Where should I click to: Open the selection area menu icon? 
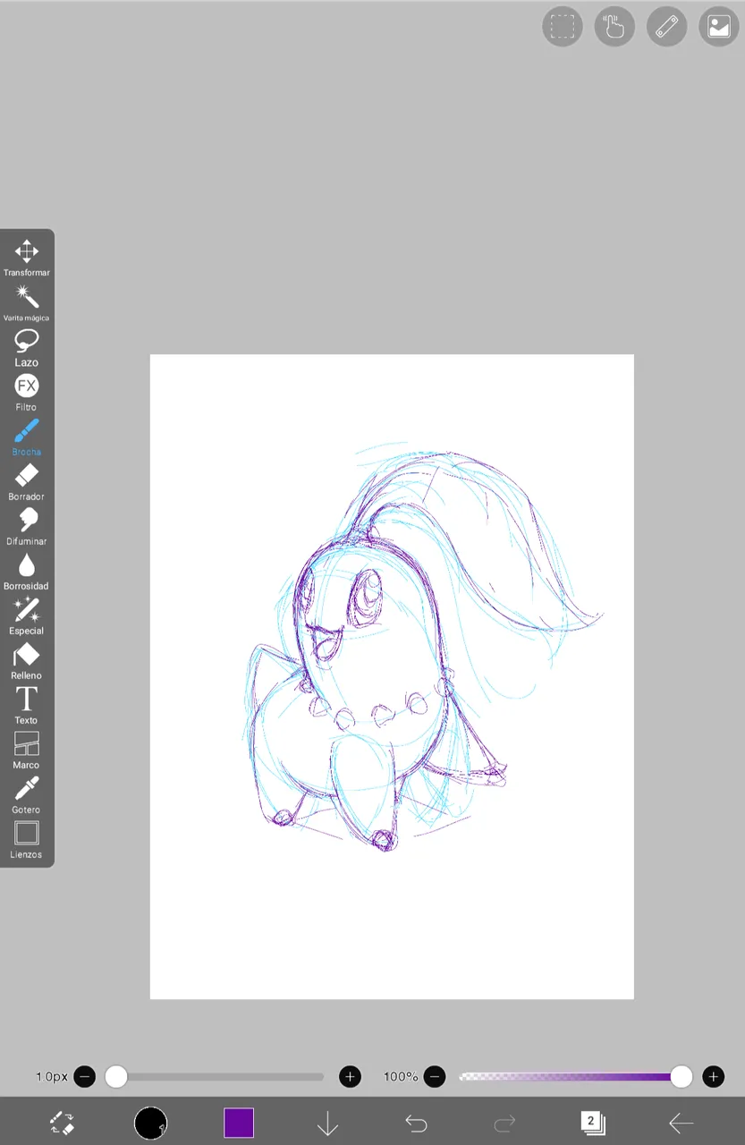coord(563,27)
